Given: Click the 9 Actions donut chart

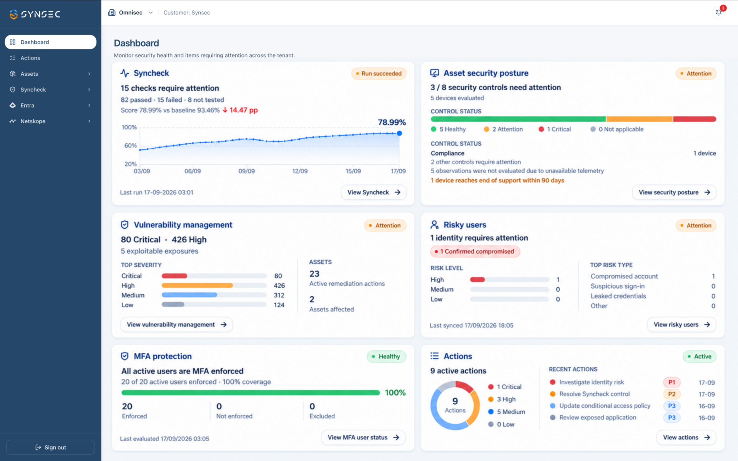Looking at the screenshot, I should click(455, 405).
